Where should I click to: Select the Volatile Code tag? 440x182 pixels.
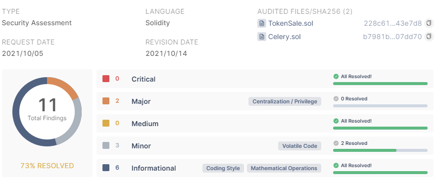coord(300,146)
